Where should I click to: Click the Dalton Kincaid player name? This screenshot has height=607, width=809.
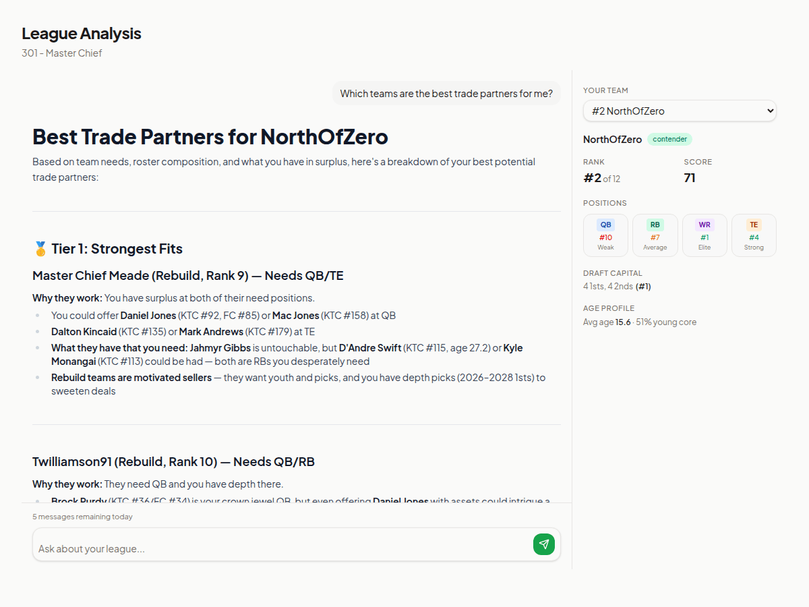[x=84, y=332]
